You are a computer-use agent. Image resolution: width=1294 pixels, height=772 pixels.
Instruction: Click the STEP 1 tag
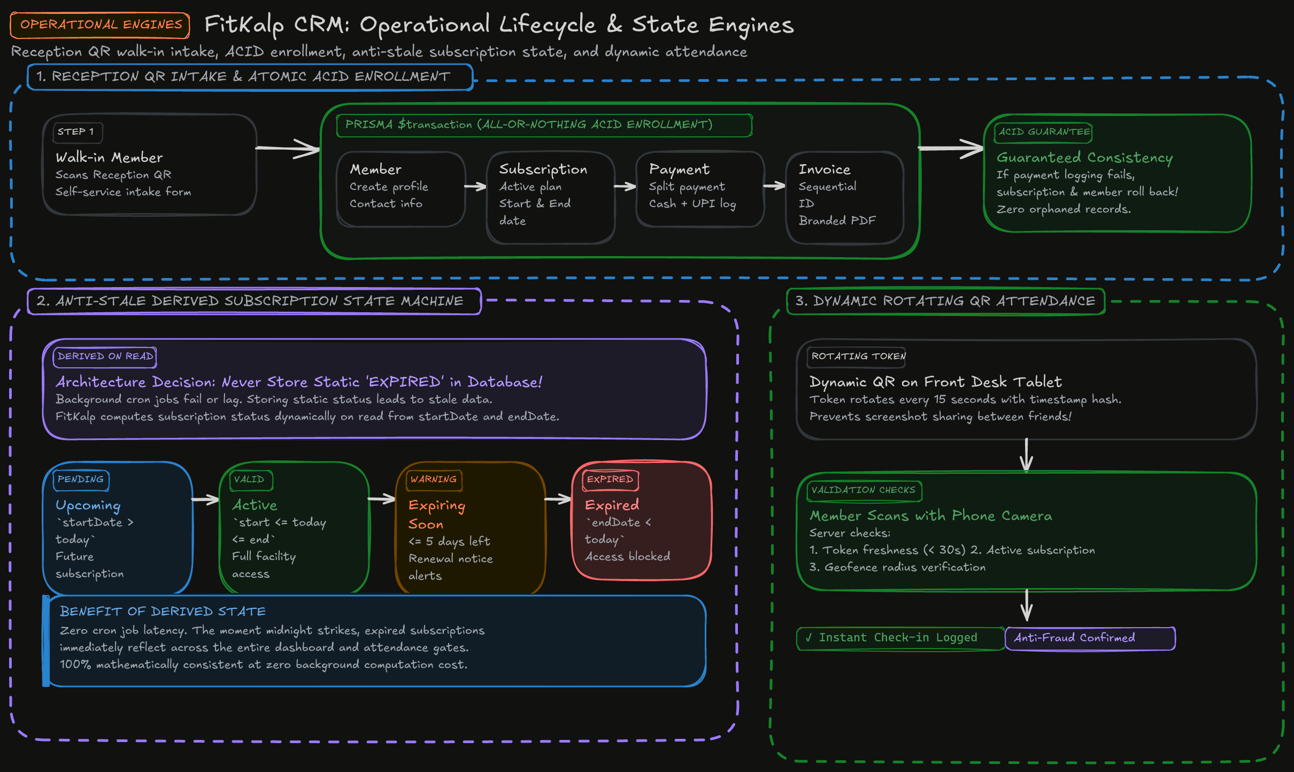pos(78,132)
